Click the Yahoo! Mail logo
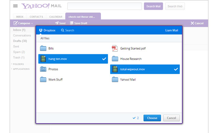 41,6
